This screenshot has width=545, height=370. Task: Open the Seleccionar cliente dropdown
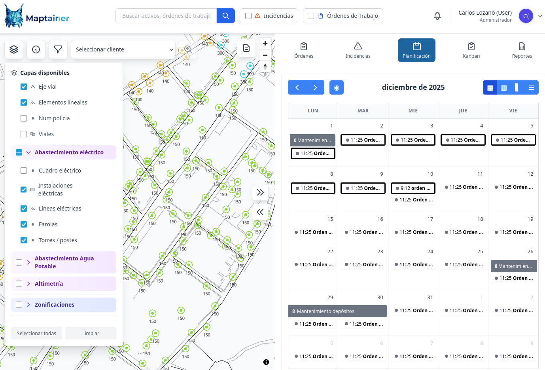[123, 49]
